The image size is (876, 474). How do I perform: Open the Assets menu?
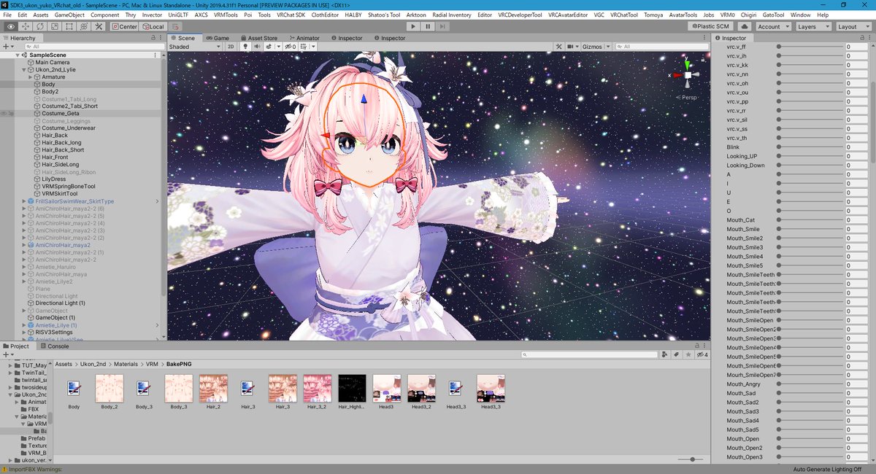(41, 15)
